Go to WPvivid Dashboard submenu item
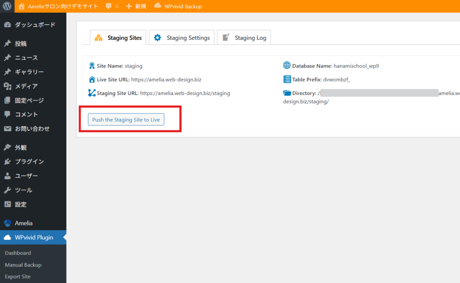This screenshot has width=460, height=283. [18, 253]
